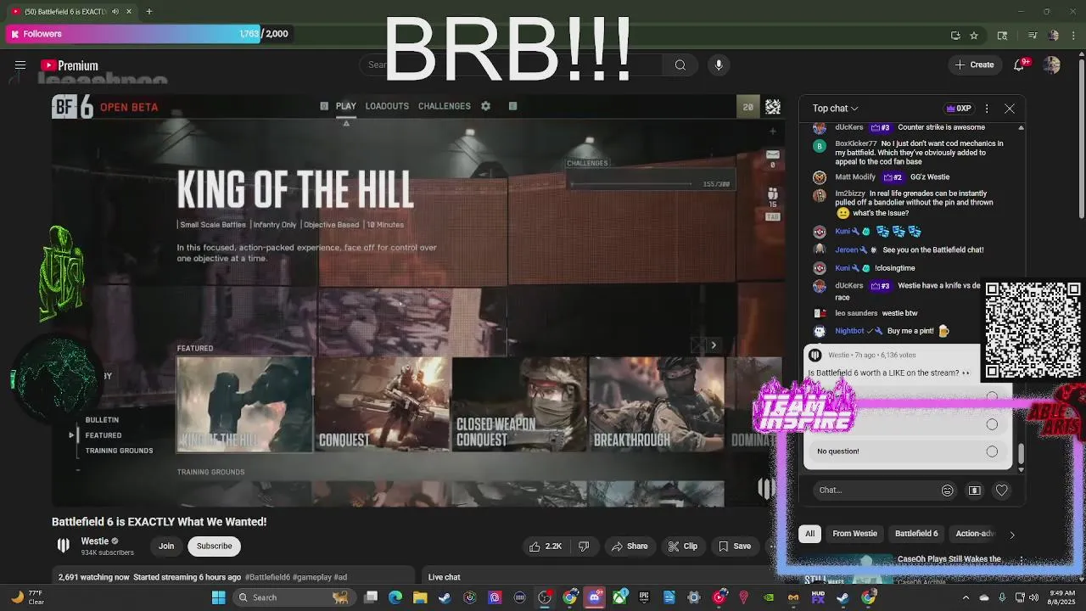Show hidden system tray icons chevron
Screen dimensions: 1086x611
tap(966, 597)
